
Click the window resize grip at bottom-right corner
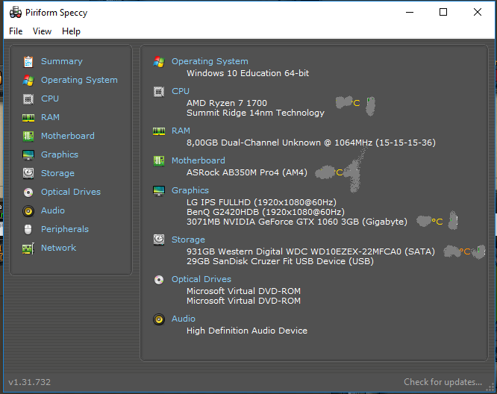click(490, 387)
